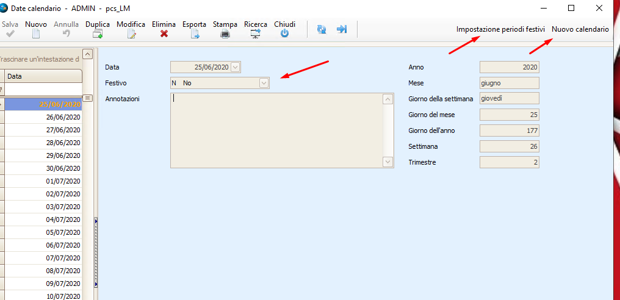Export data with the Esporta icon
Viewport: 620px width, 300px height.
(x=195, y=34)
